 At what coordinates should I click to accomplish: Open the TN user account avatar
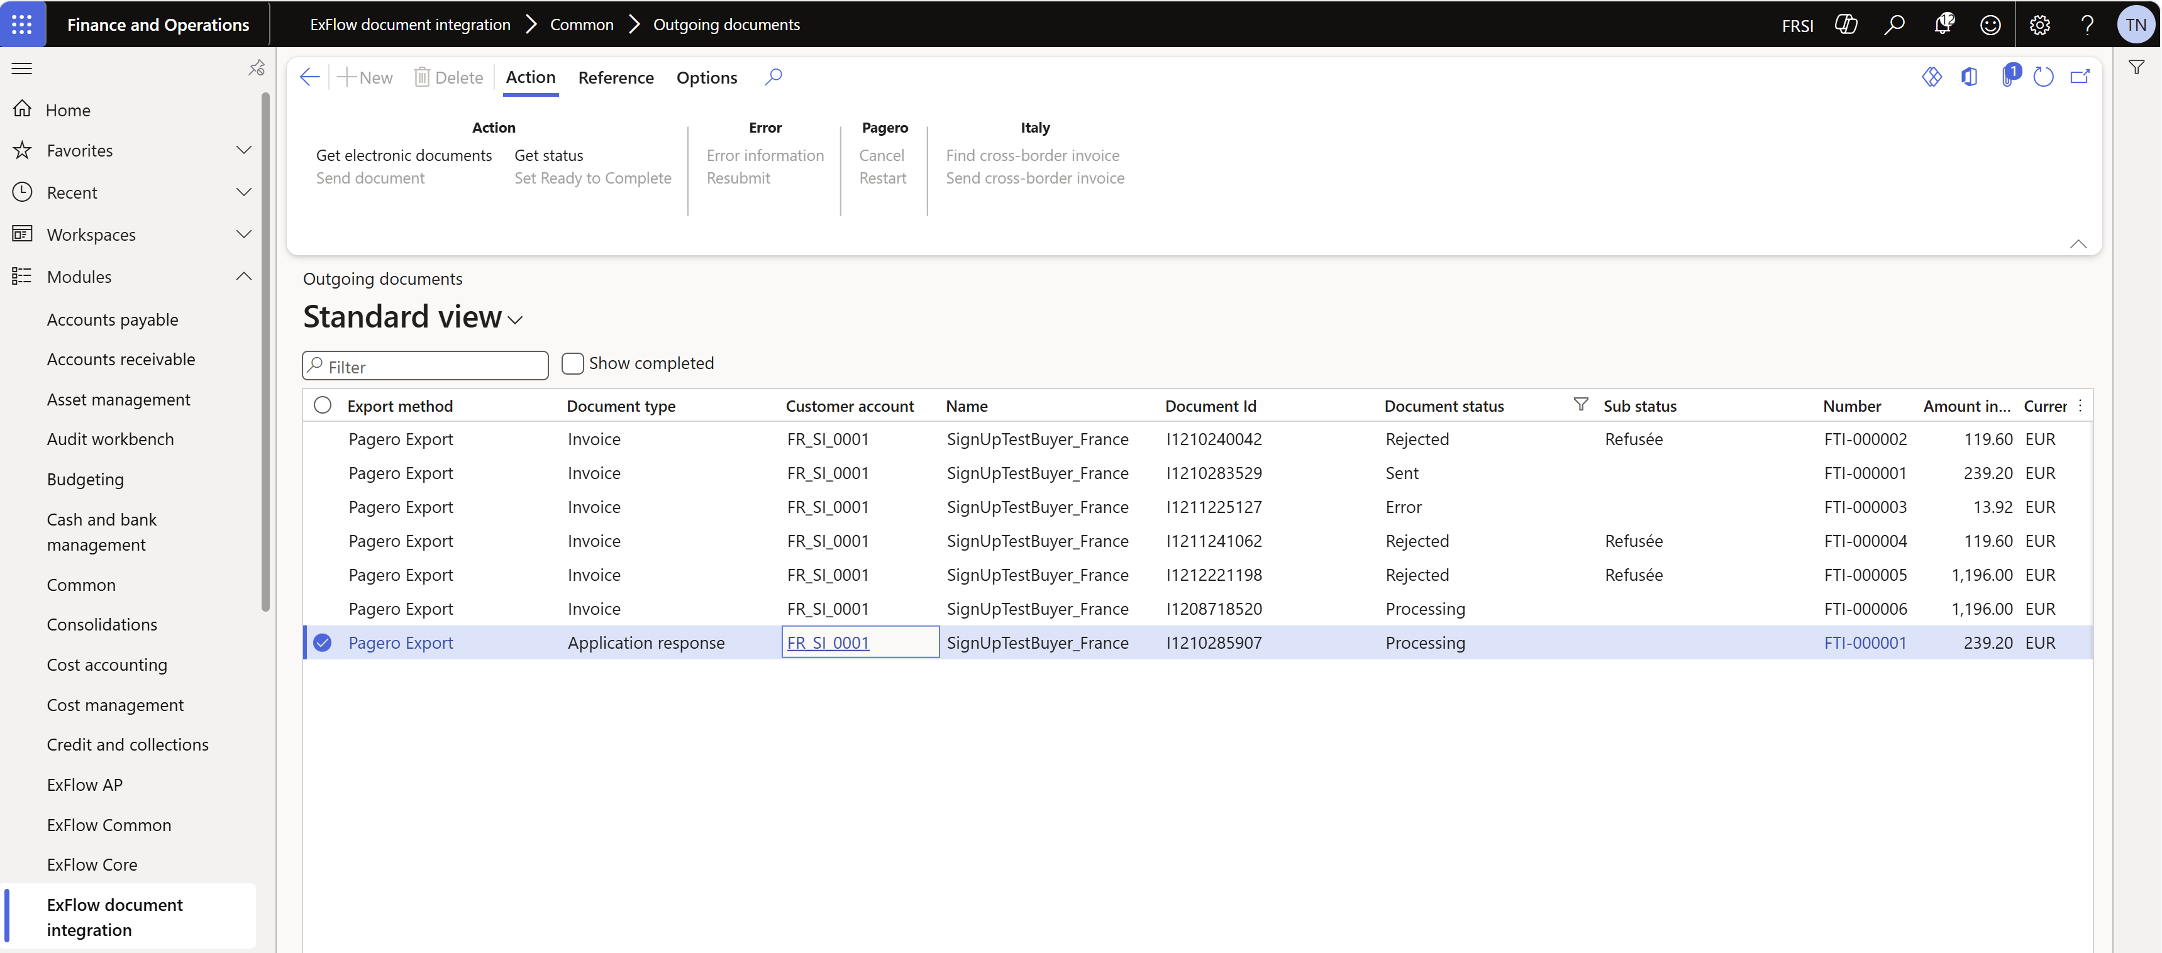pos(2135,25)
